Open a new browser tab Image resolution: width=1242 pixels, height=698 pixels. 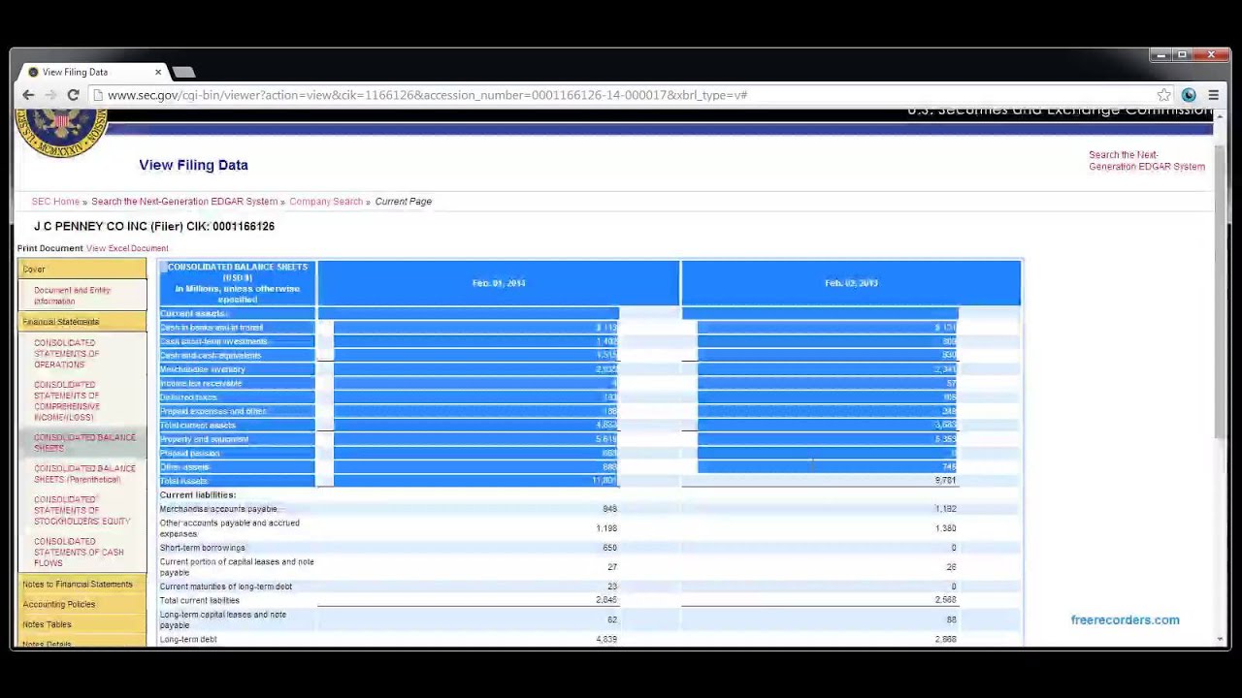(183, 72)
